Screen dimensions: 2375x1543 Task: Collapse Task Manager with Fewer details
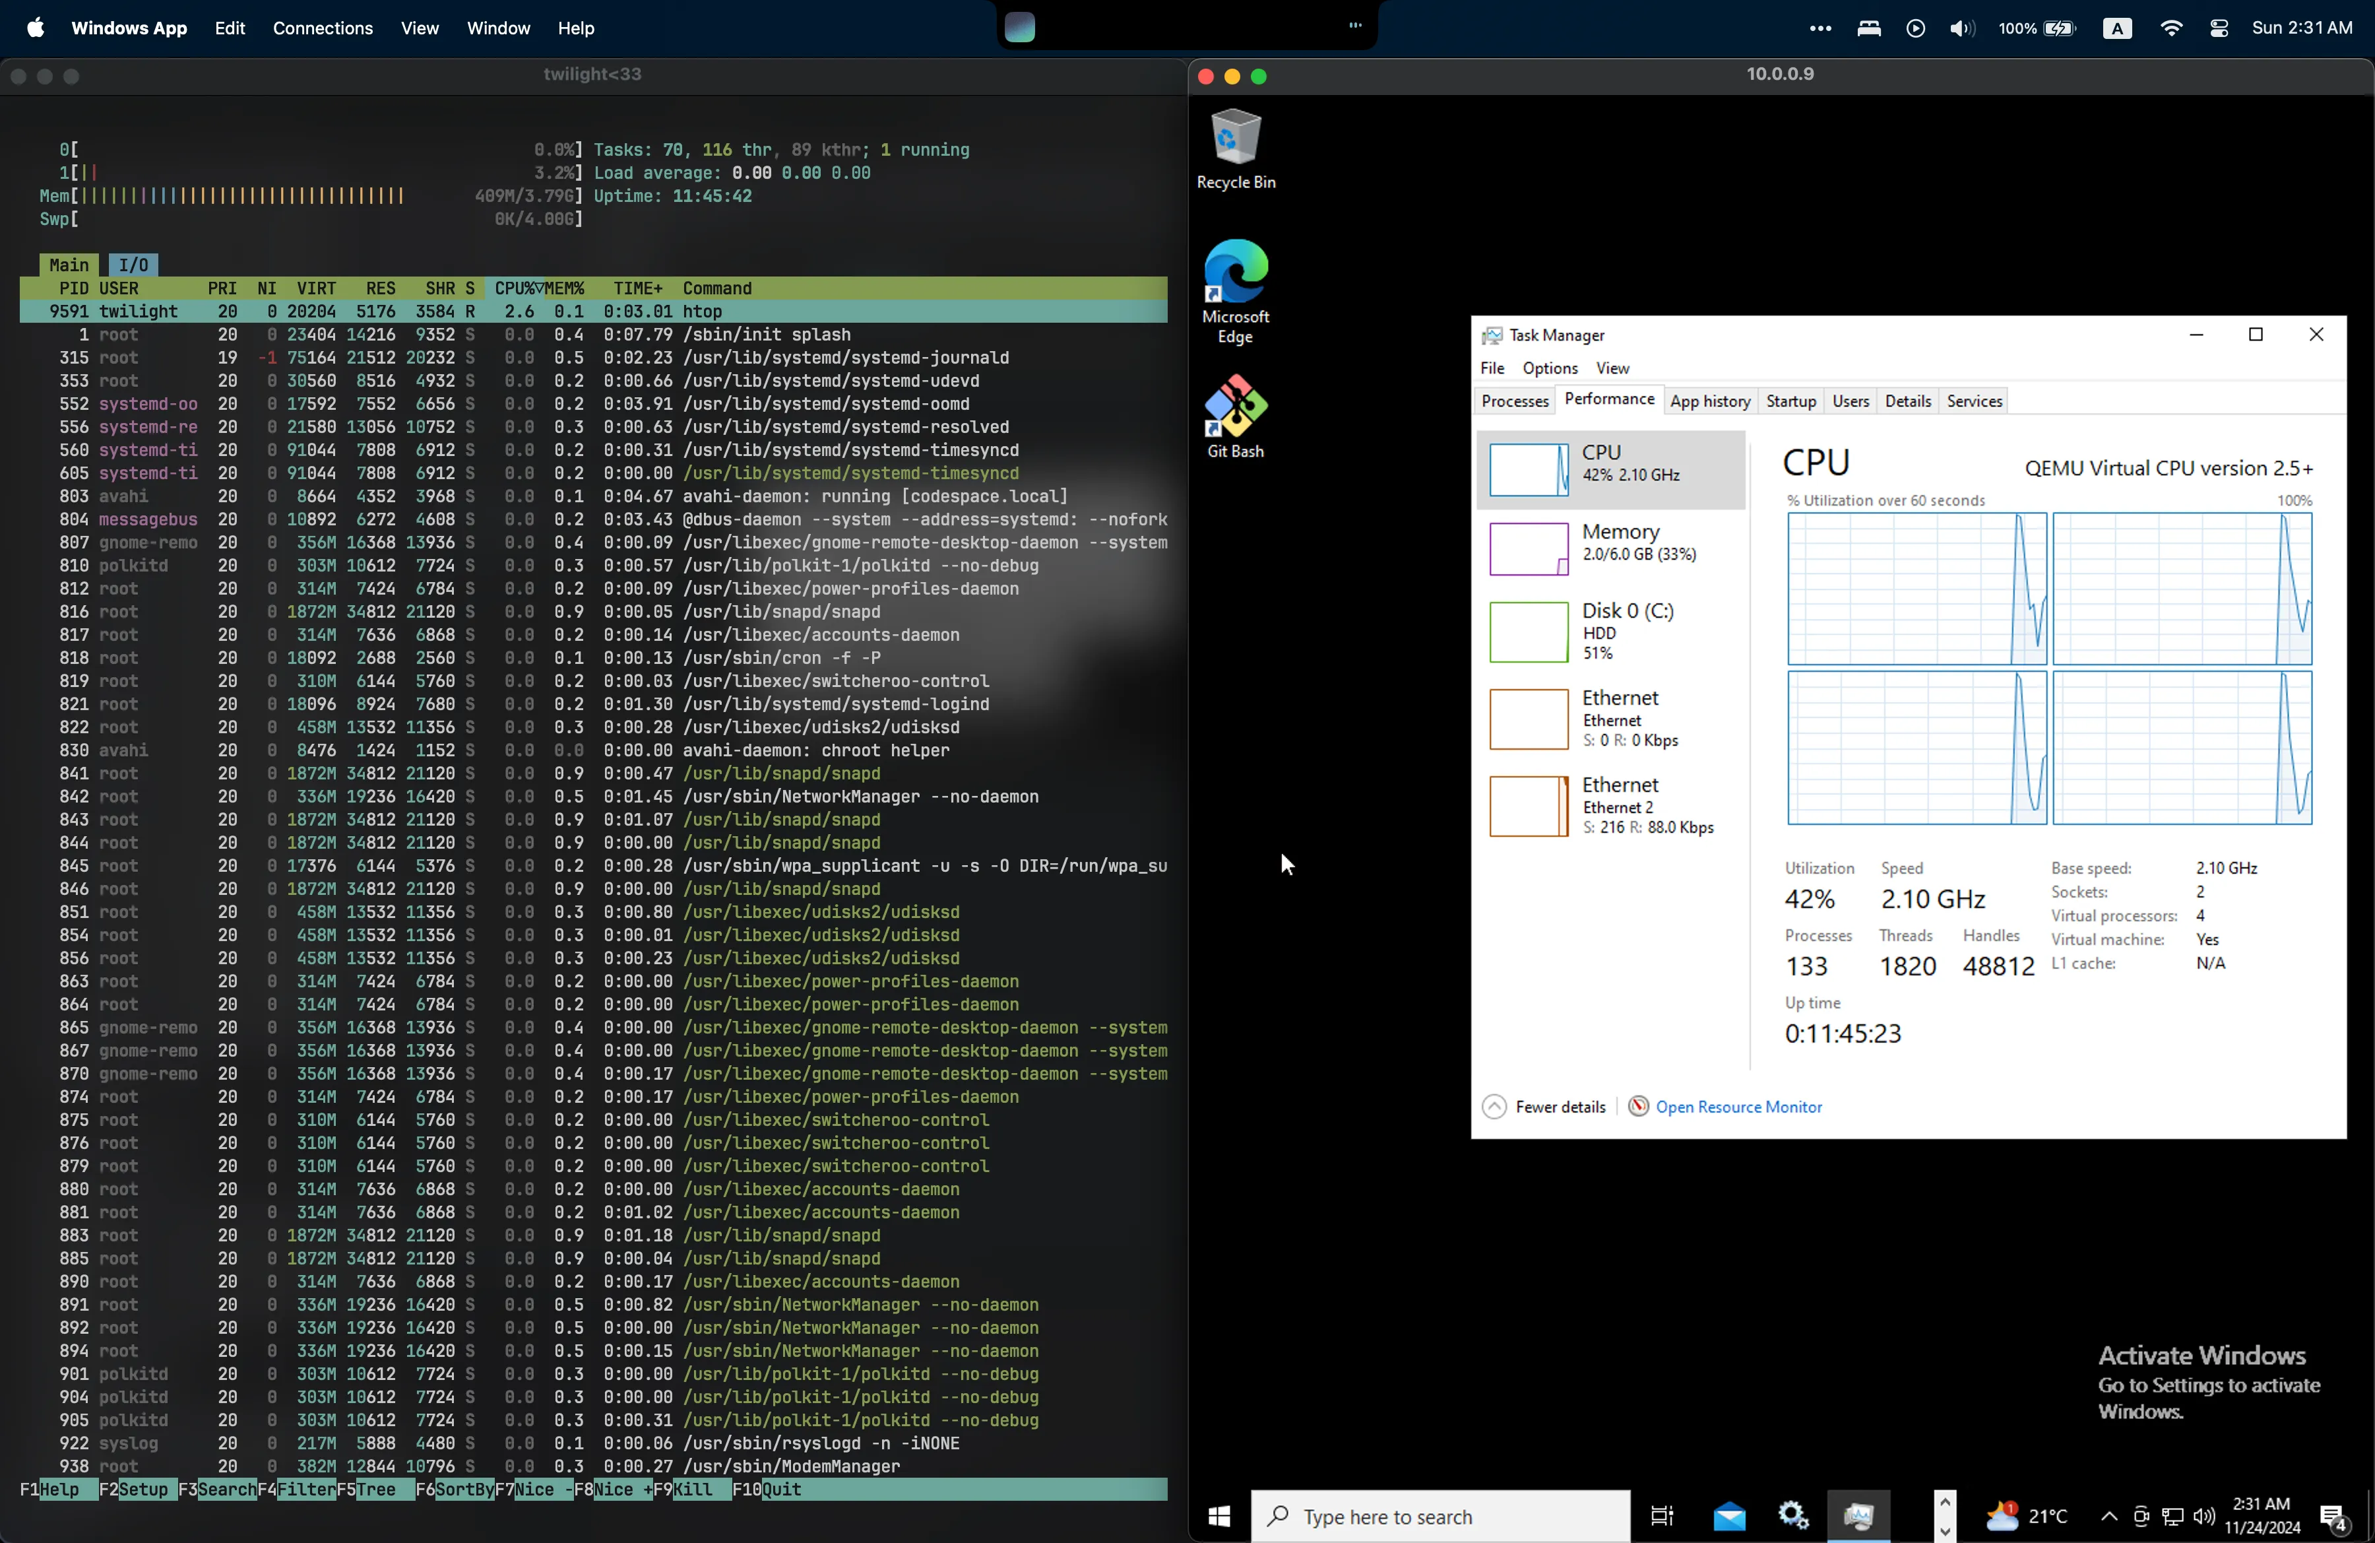coord(1544,1106)
